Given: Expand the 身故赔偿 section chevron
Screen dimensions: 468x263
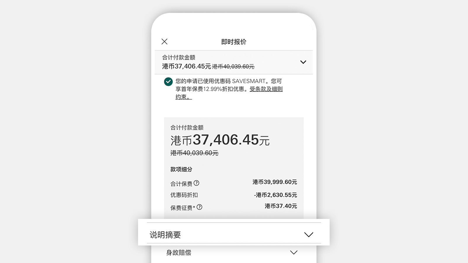Looking at the screenshot, I should pyautogui.click(x=294, y=252).
